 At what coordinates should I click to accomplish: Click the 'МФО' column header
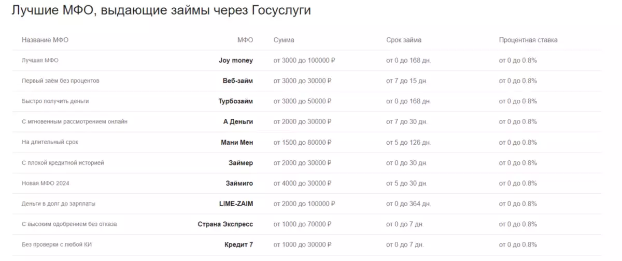pos(245,40)
